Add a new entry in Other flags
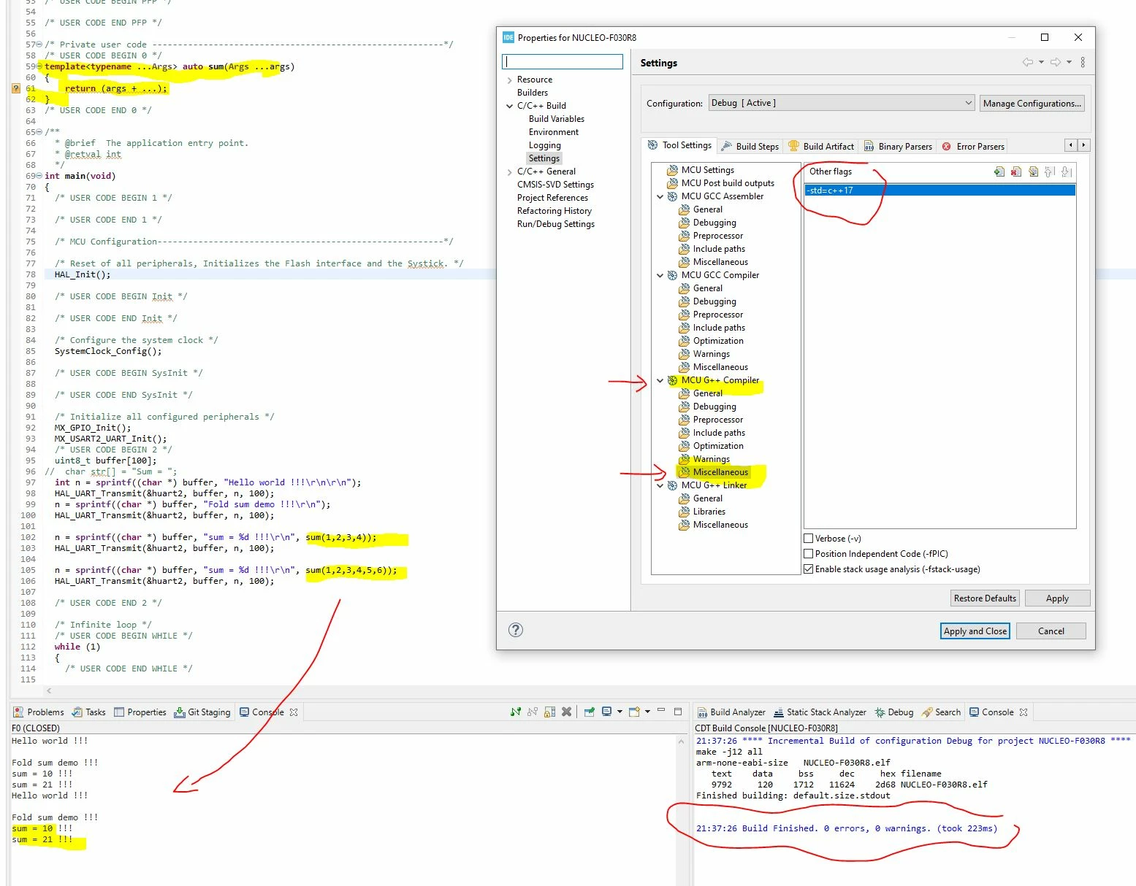Image resolution: width=1136 pixels, height=886 pixels. click(x=999, y=172)
